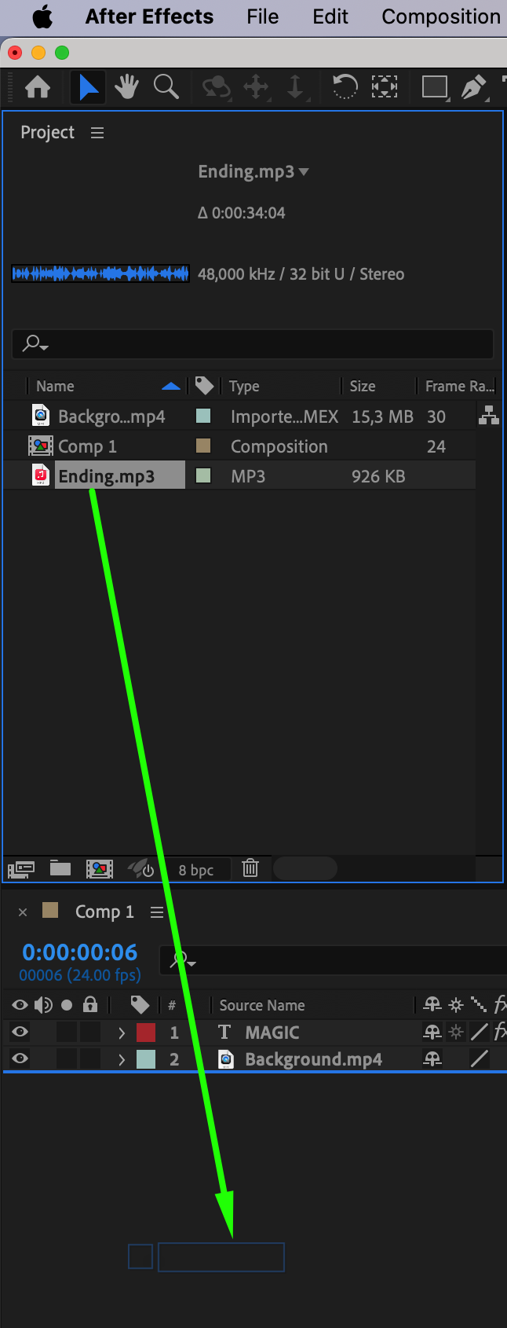Open the Edit menu
Viewport: 507px width, 1328px height.
[330, 17]
